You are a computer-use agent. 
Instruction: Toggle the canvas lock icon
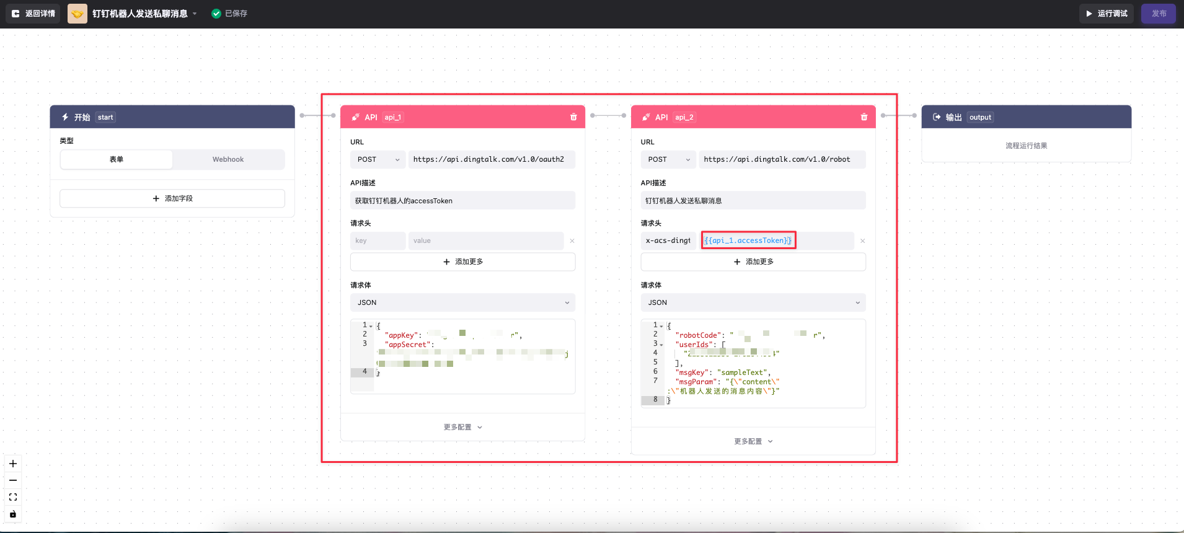pyautogui.click(x=13, y=514)
